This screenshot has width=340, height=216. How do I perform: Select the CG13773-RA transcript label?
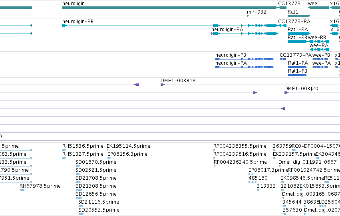point(294,22)
